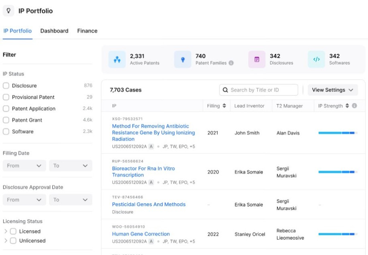Sort cases by IP Strength arrows
This screenshot has height=255, width=368.
pos(347,106)
